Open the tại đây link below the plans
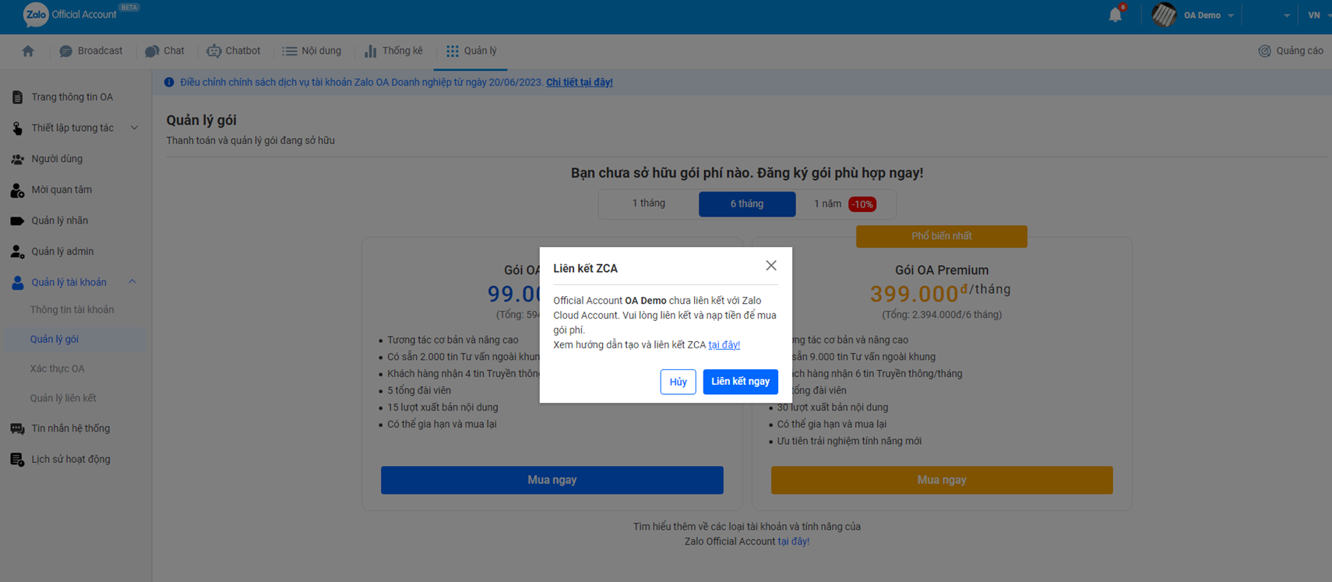1332x582 pixels. [x=794, y=541]
